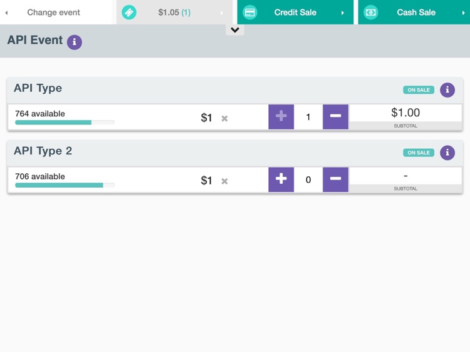
Task: Show info for API Type
Action: pos(447,90)
